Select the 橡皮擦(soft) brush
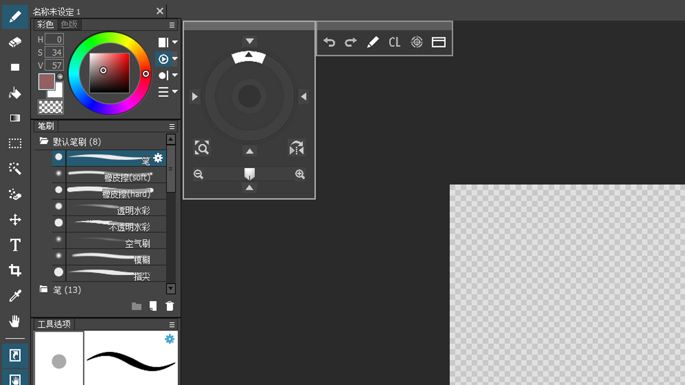 [109, 174]
